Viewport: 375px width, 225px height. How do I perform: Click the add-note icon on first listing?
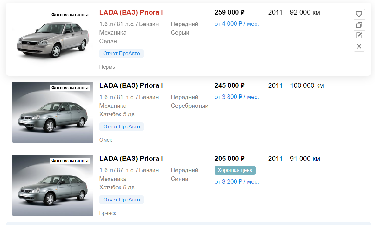(359, 35)
